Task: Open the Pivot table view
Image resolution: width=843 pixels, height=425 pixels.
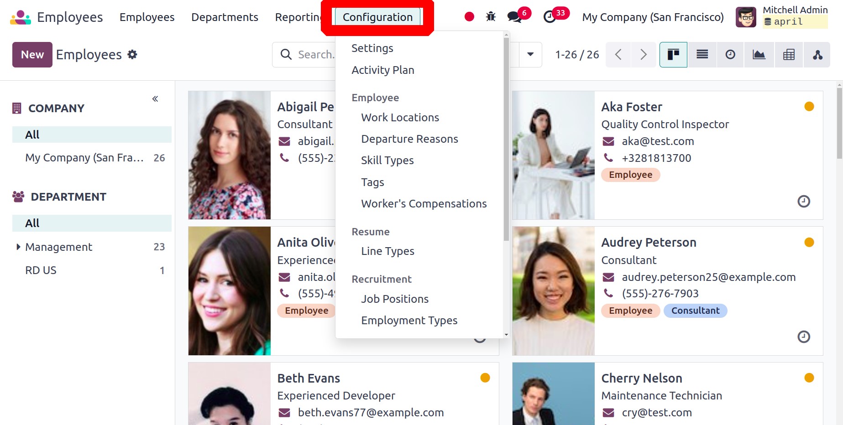Action: click(789, 55)
